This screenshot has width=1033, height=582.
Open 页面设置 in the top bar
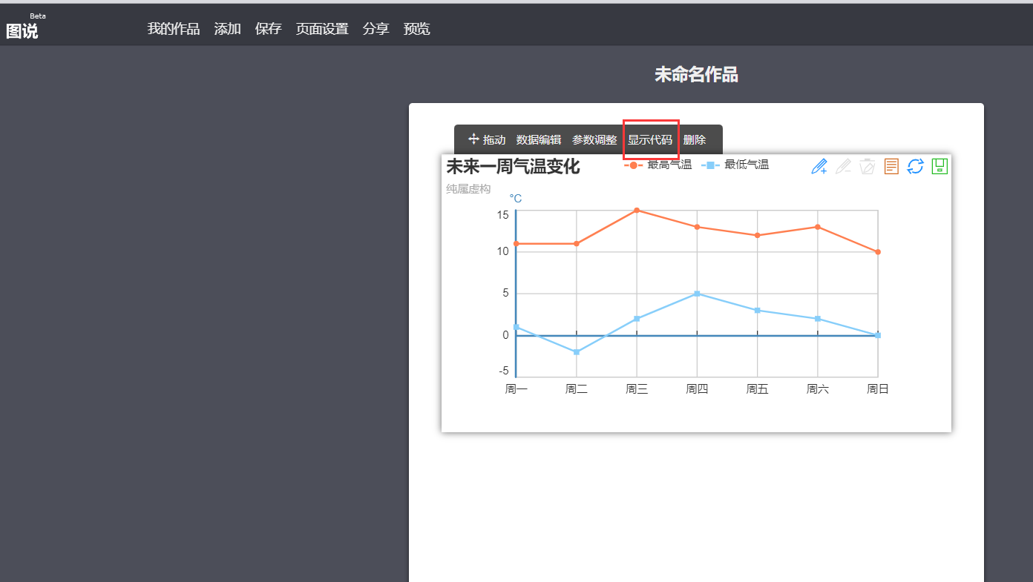pos(322,29)
